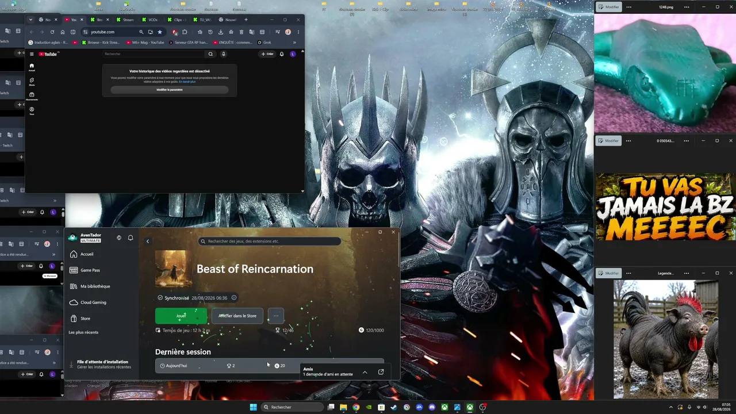Viewport: 736px width, 414px height.
Task: Open the M6+ Mag - YouTube bookmark
Action: (x=145, y=43)
